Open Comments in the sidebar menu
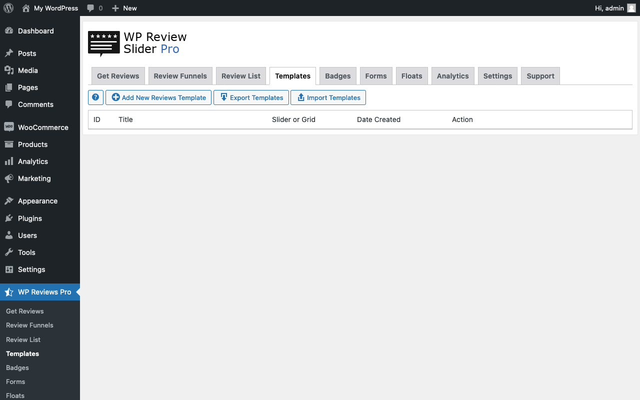Screen dimensions: 640x400 (40, 104)
